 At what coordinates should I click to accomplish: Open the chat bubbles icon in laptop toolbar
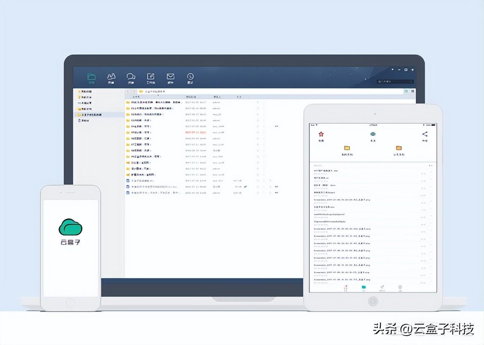131,78
